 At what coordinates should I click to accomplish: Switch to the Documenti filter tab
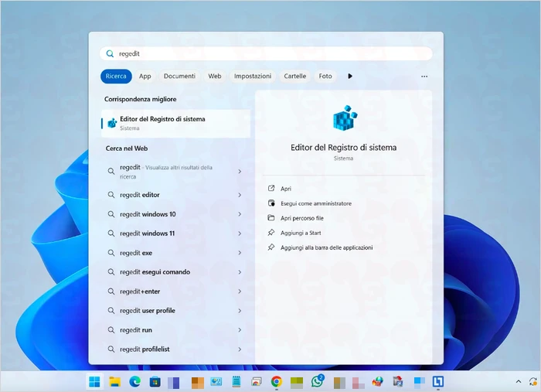tap(179, 77)
